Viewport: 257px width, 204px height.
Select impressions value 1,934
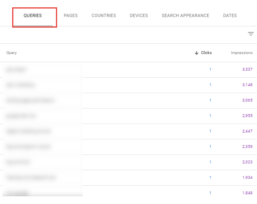pos(247,178)
